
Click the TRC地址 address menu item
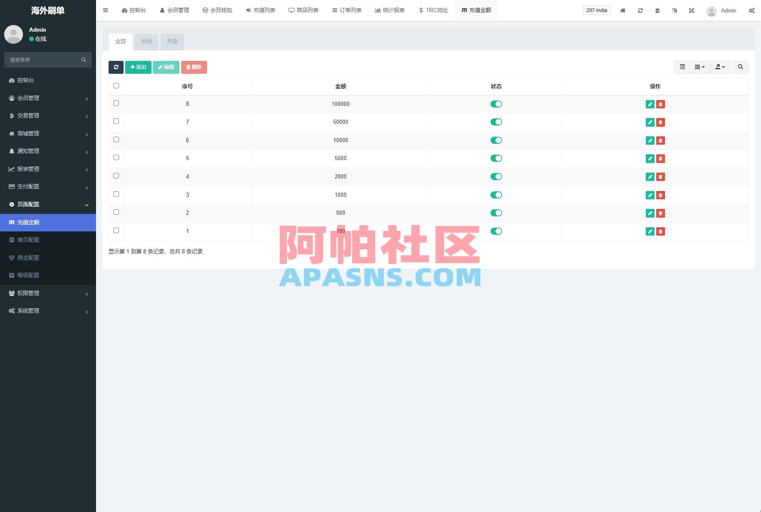coord(433,10)
